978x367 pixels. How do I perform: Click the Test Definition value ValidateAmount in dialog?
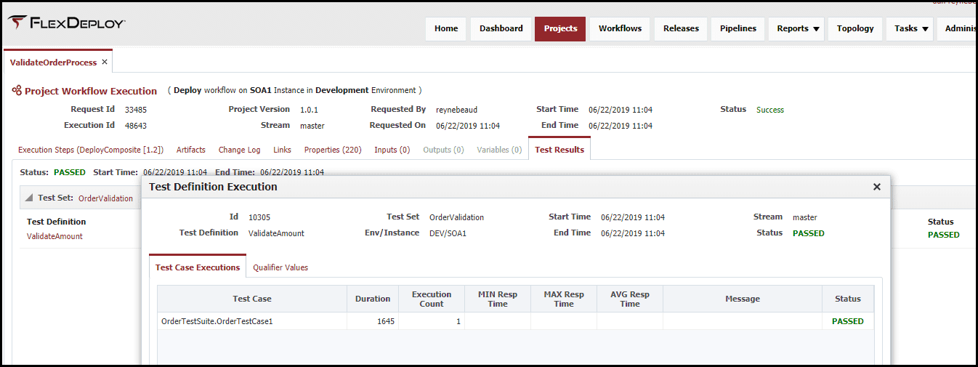(x=276, y=233)
